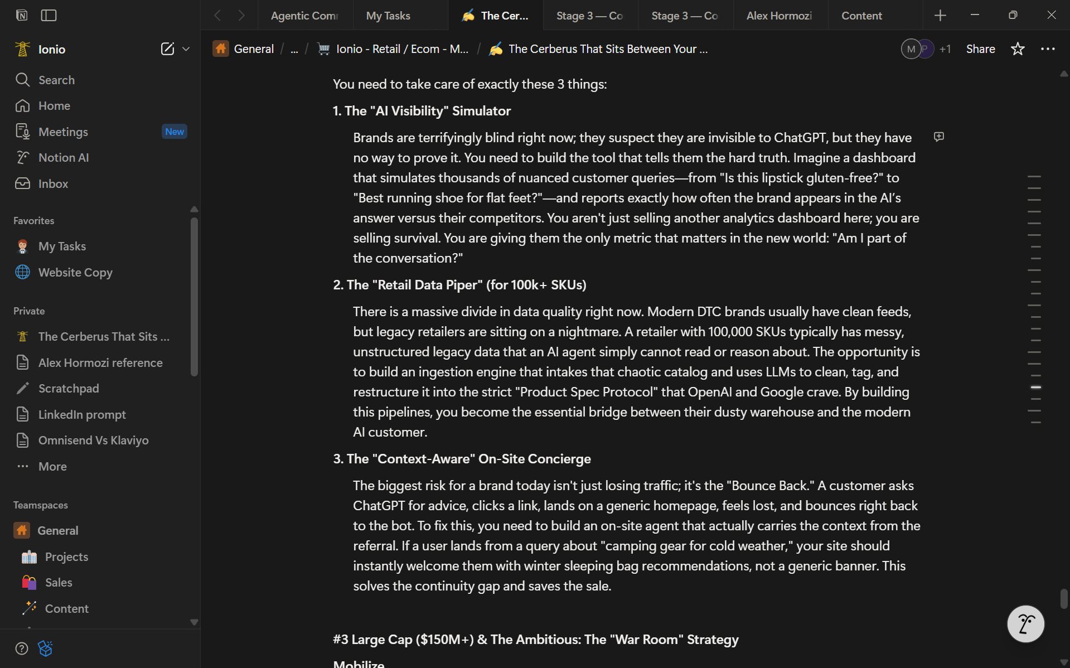Open the page options three-dot menu

point(1048,49)
